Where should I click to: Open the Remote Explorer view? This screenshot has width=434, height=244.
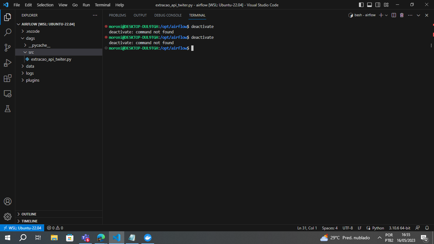click(x=8, y=93)
